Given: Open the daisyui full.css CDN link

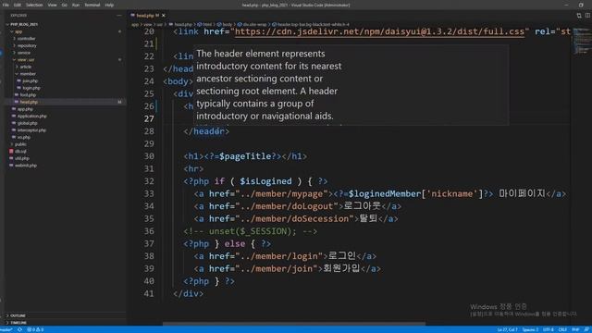Looking at the screenshot, I should 379,31.
